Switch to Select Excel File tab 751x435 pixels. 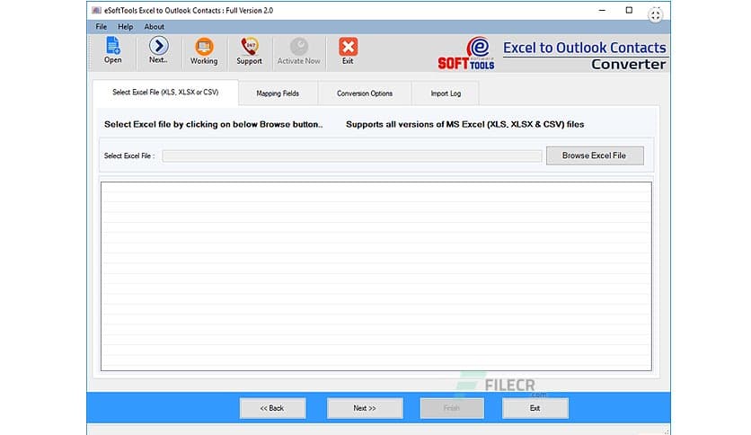(x=165, y=92)
